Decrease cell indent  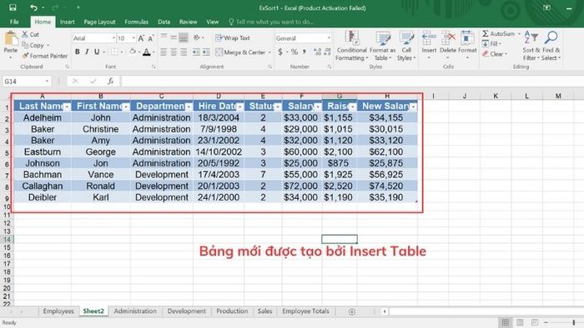coord(196,52)
